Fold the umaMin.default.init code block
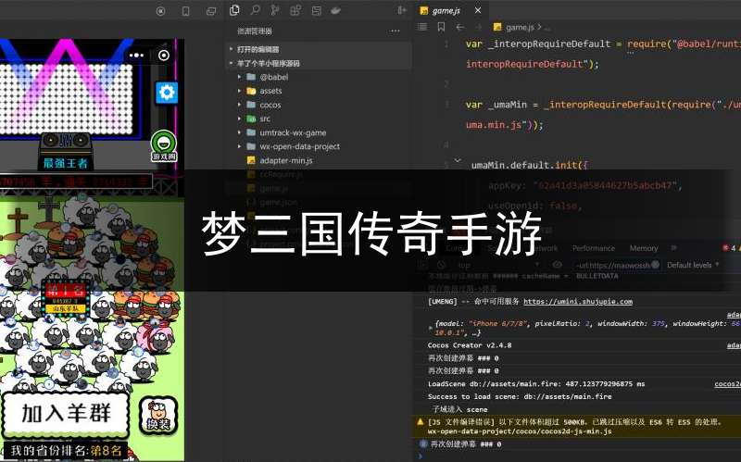Image resolution: width=741 pixels, height=462 pixels. (x=458, y=160)
